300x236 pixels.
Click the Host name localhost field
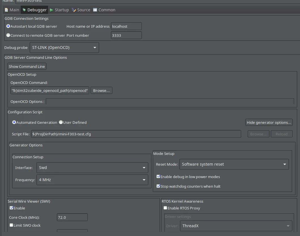[x=126, y=26]
